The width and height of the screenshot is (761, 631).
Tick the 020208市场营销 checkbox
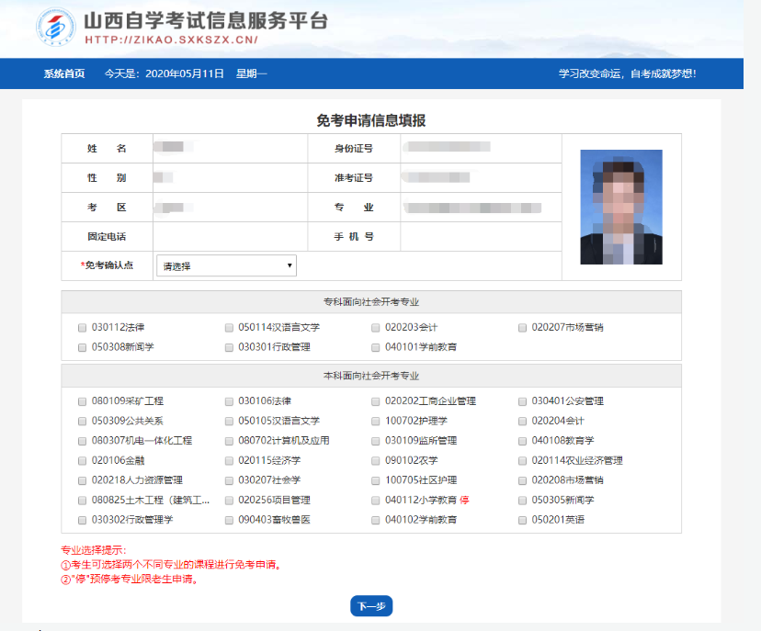pyautogui.click(x=522, y=480)
